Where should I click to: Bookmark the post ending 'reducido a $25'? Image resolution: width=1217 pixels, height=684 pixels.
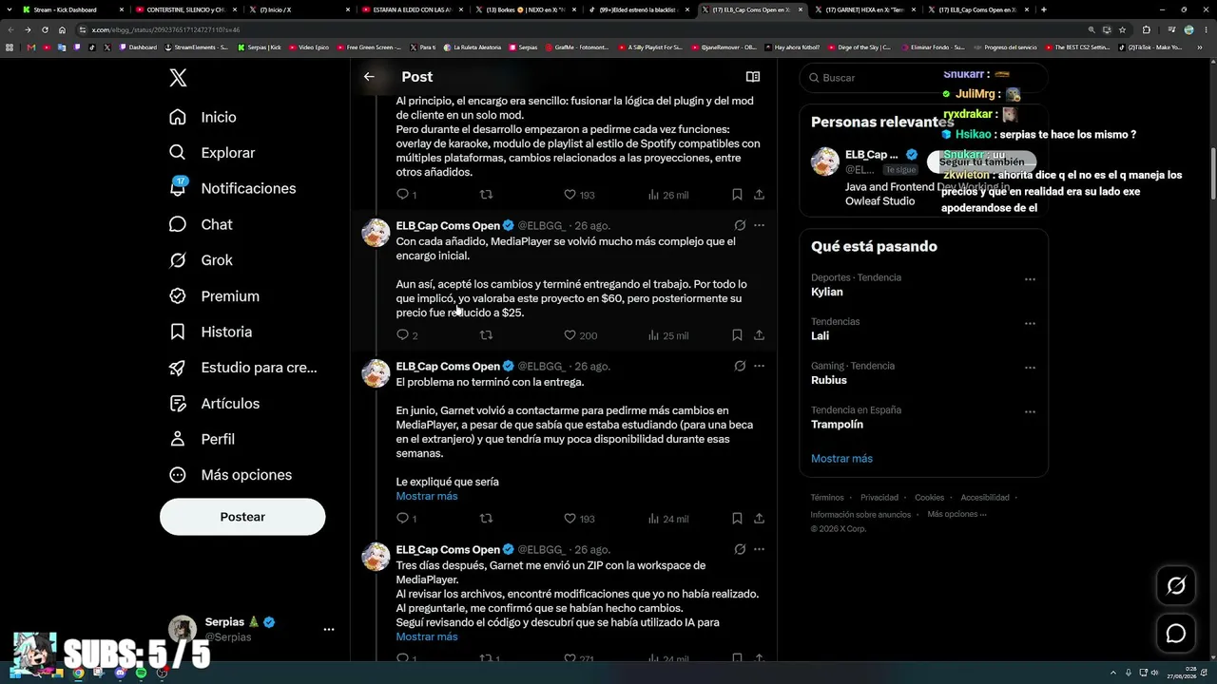pyautogui.click(x=737, y=335)
